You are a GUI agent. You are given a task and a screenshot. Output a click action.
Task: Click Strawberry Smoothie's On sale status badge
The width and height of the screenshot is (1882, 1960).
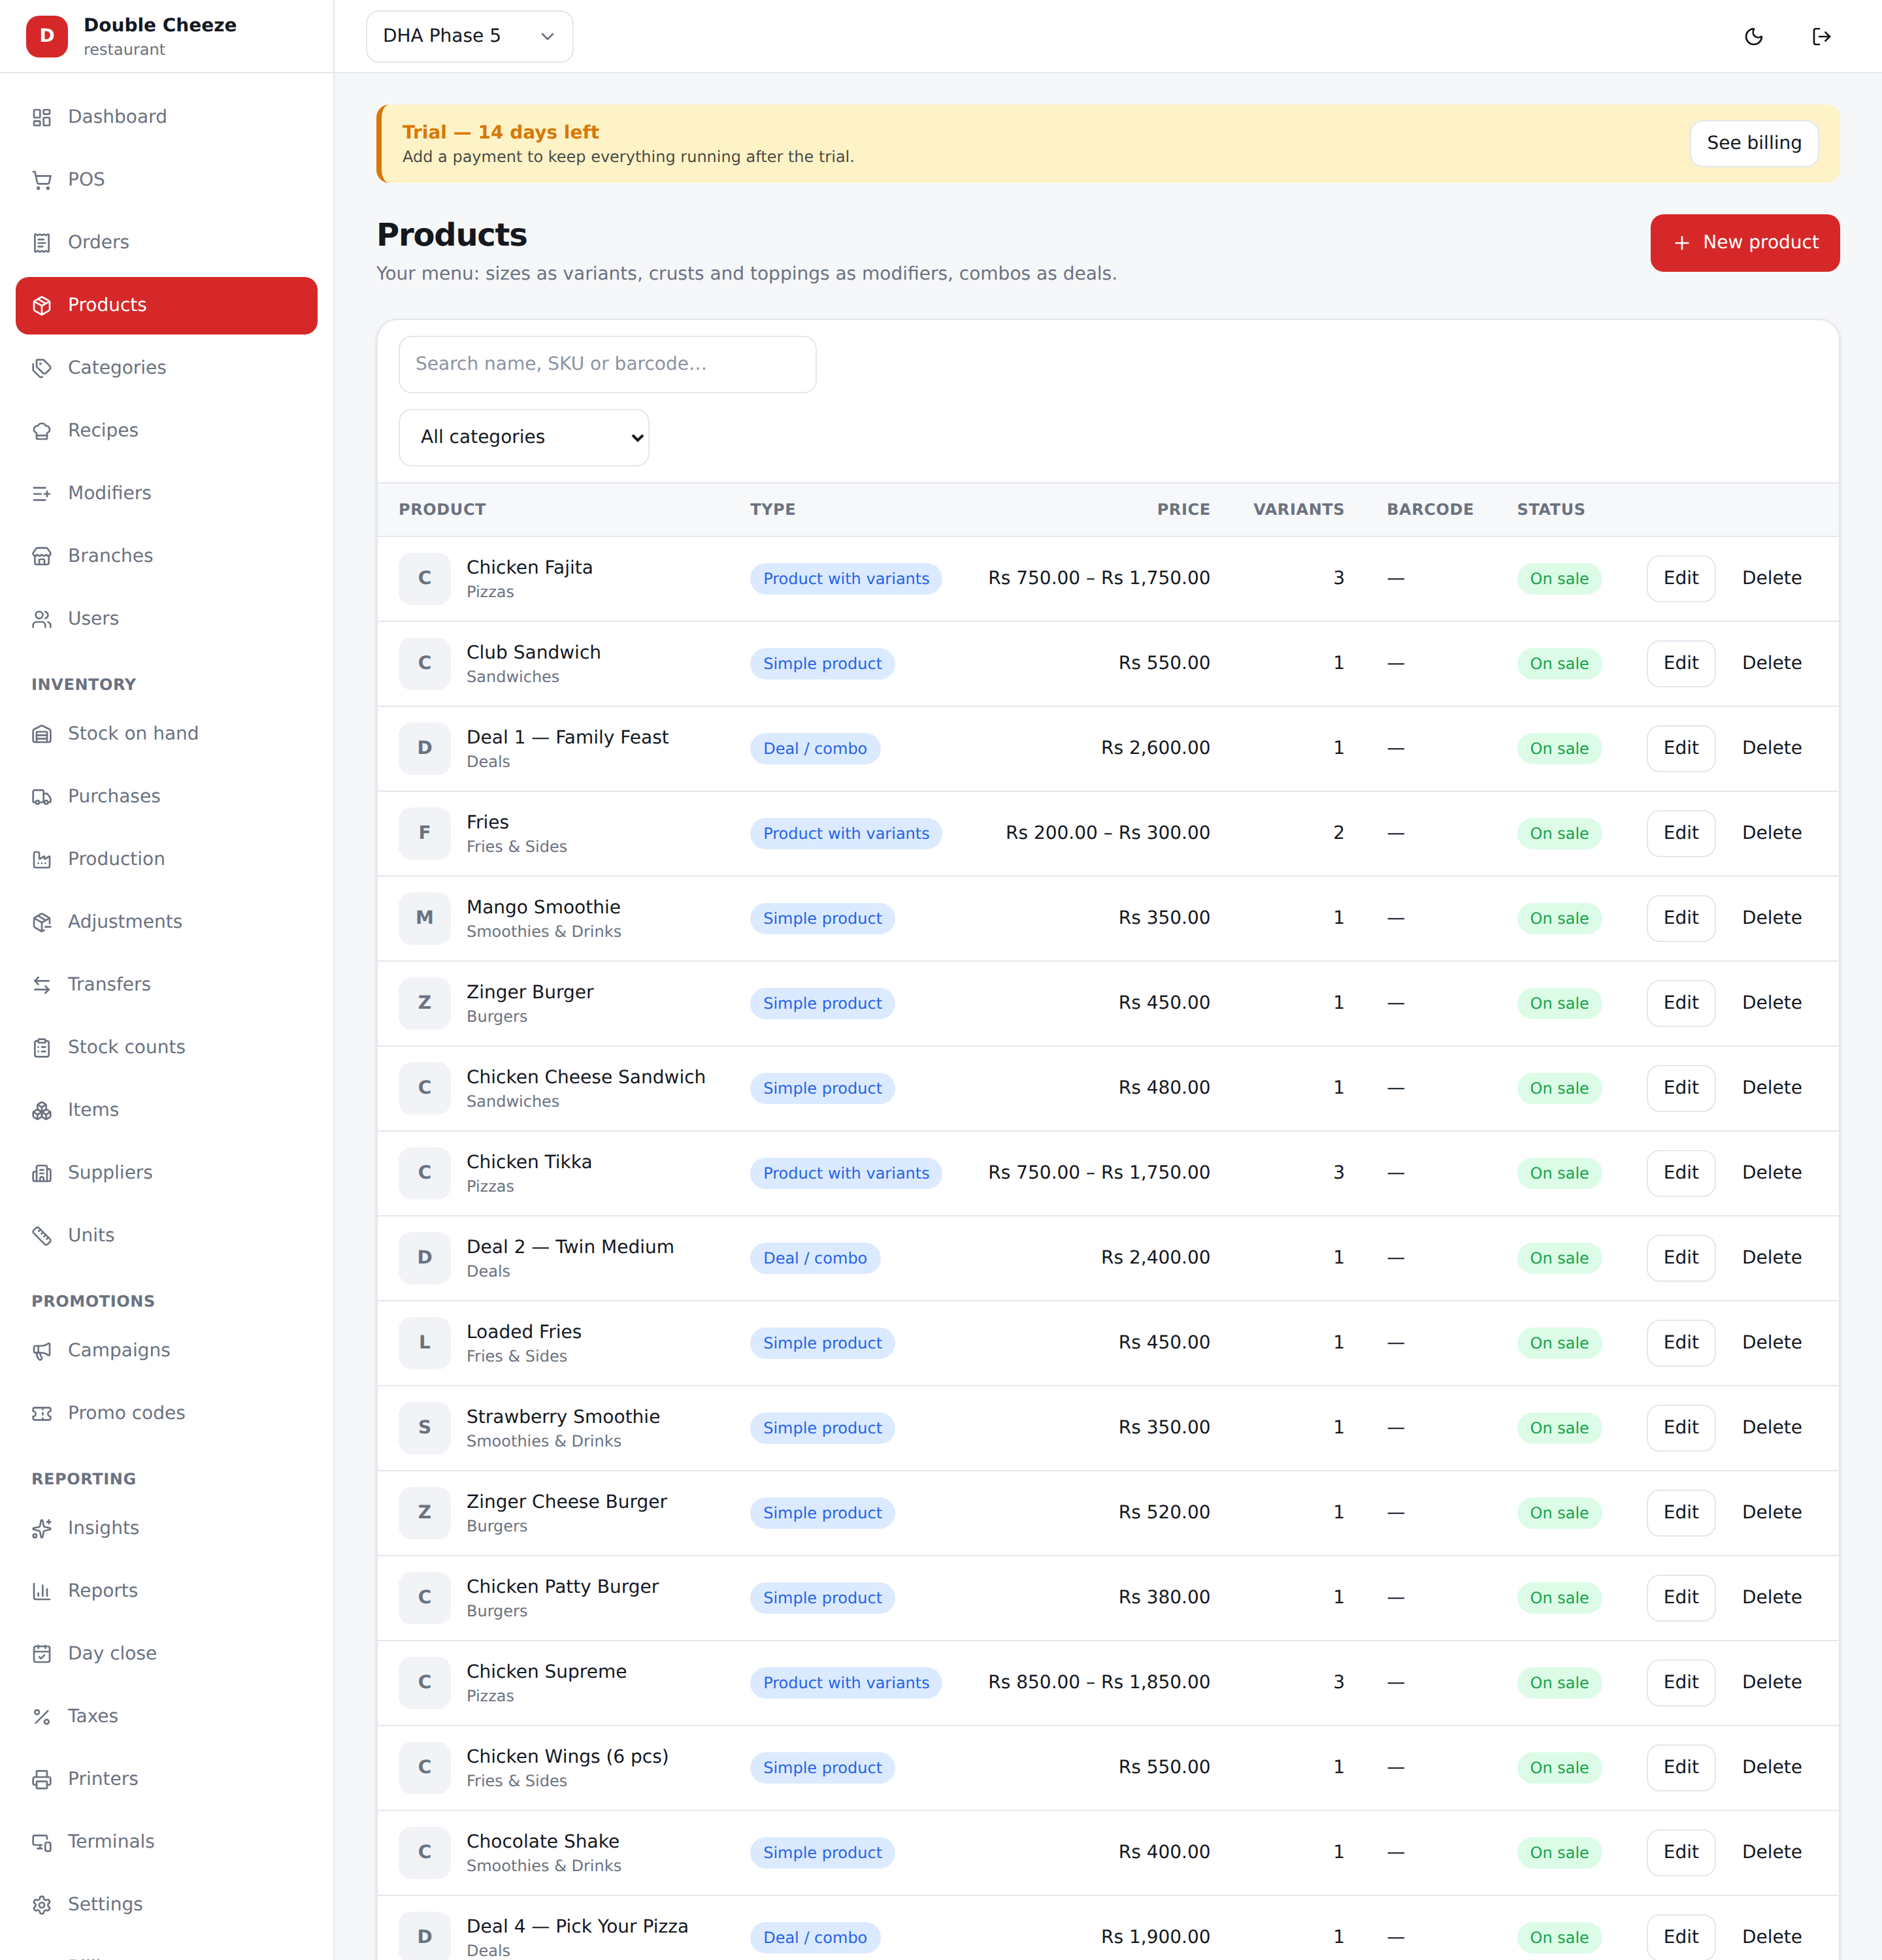[1558, 1428]
